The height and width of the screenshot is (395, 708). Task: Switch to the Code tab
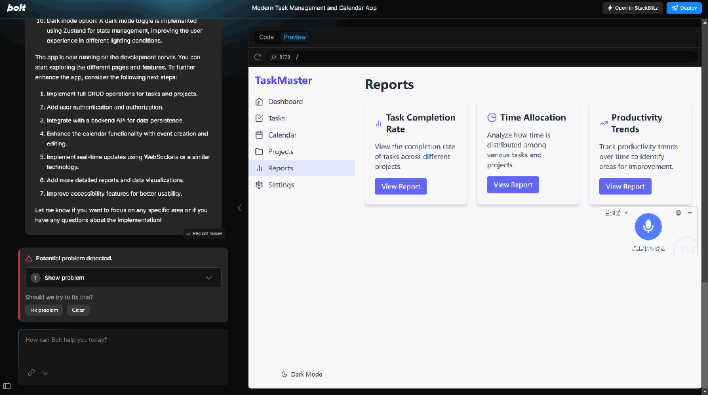[x=266, y=37]
